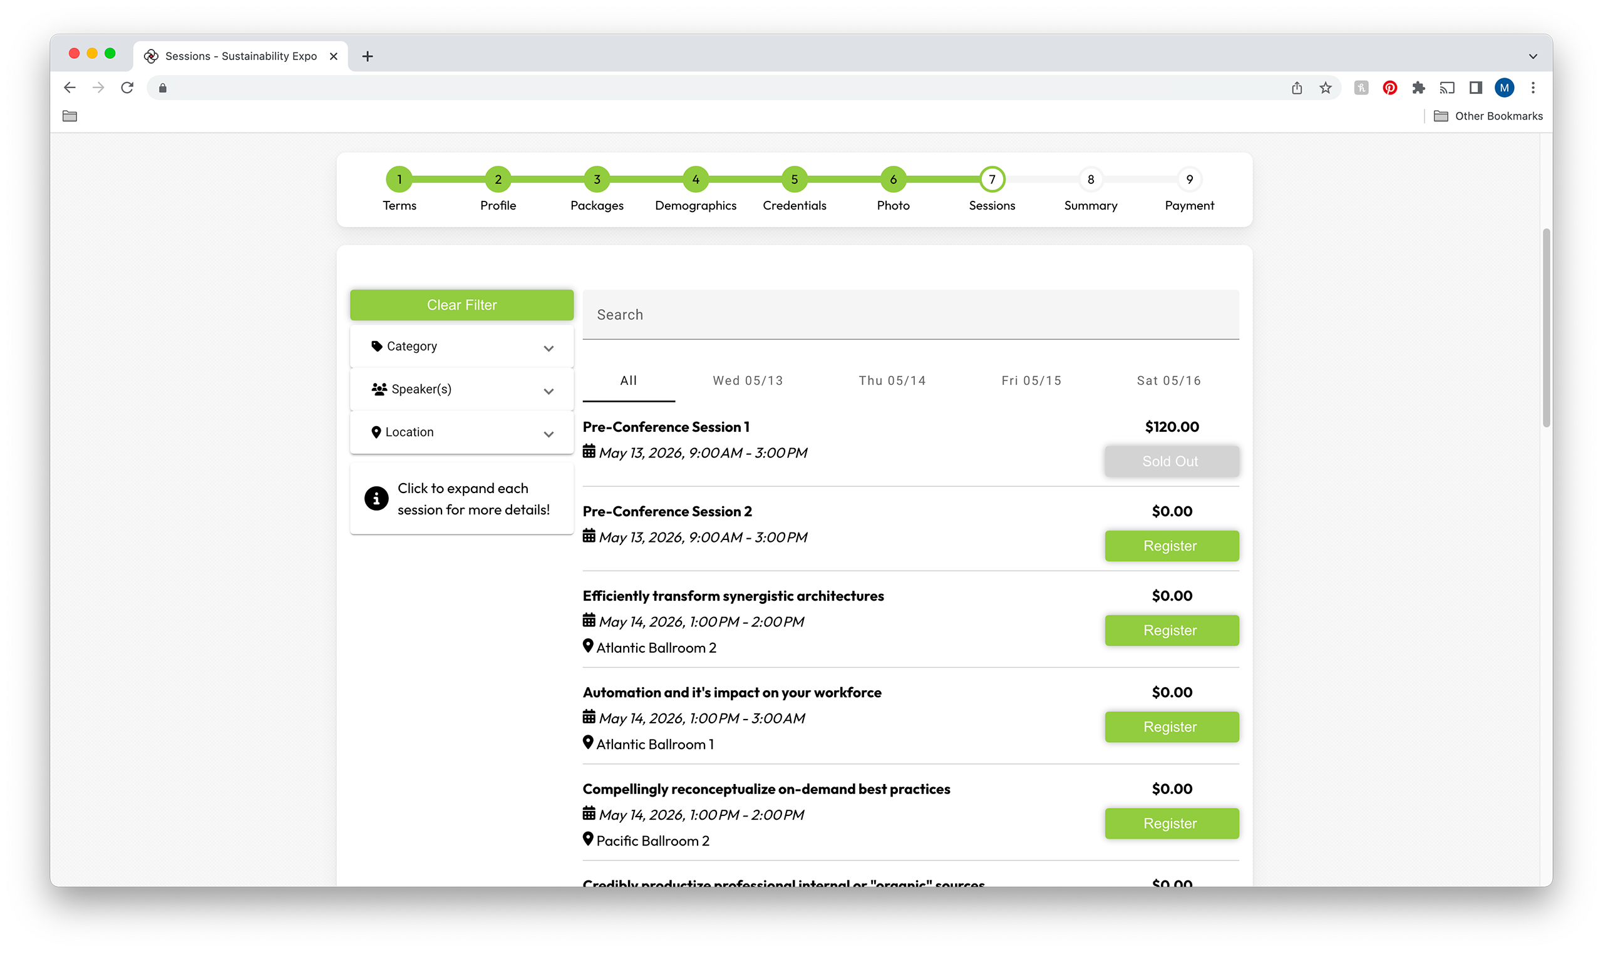Open the Chrome extensions puzzle icon
The width and height of the screenshot is (1603, 953).
(x=1419, y=88)
